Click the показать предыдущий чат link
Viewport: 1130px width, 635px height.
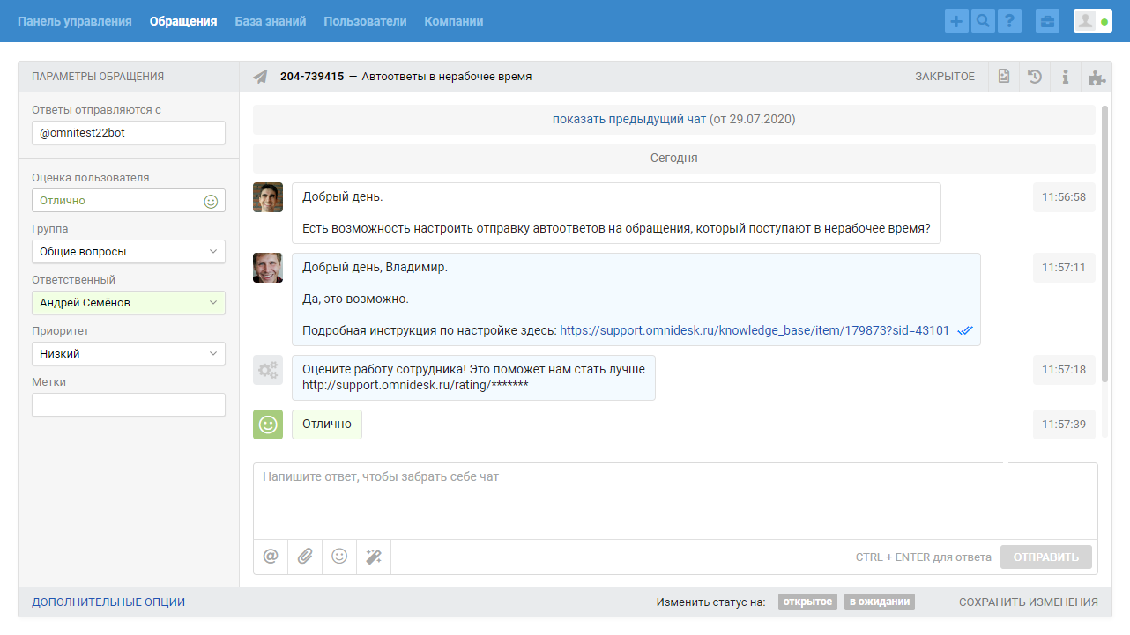point(629,119)
